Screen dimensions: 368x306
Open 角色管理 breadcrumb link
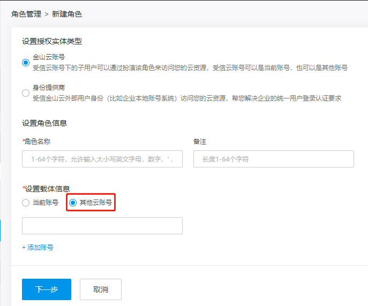pos(26,14)
